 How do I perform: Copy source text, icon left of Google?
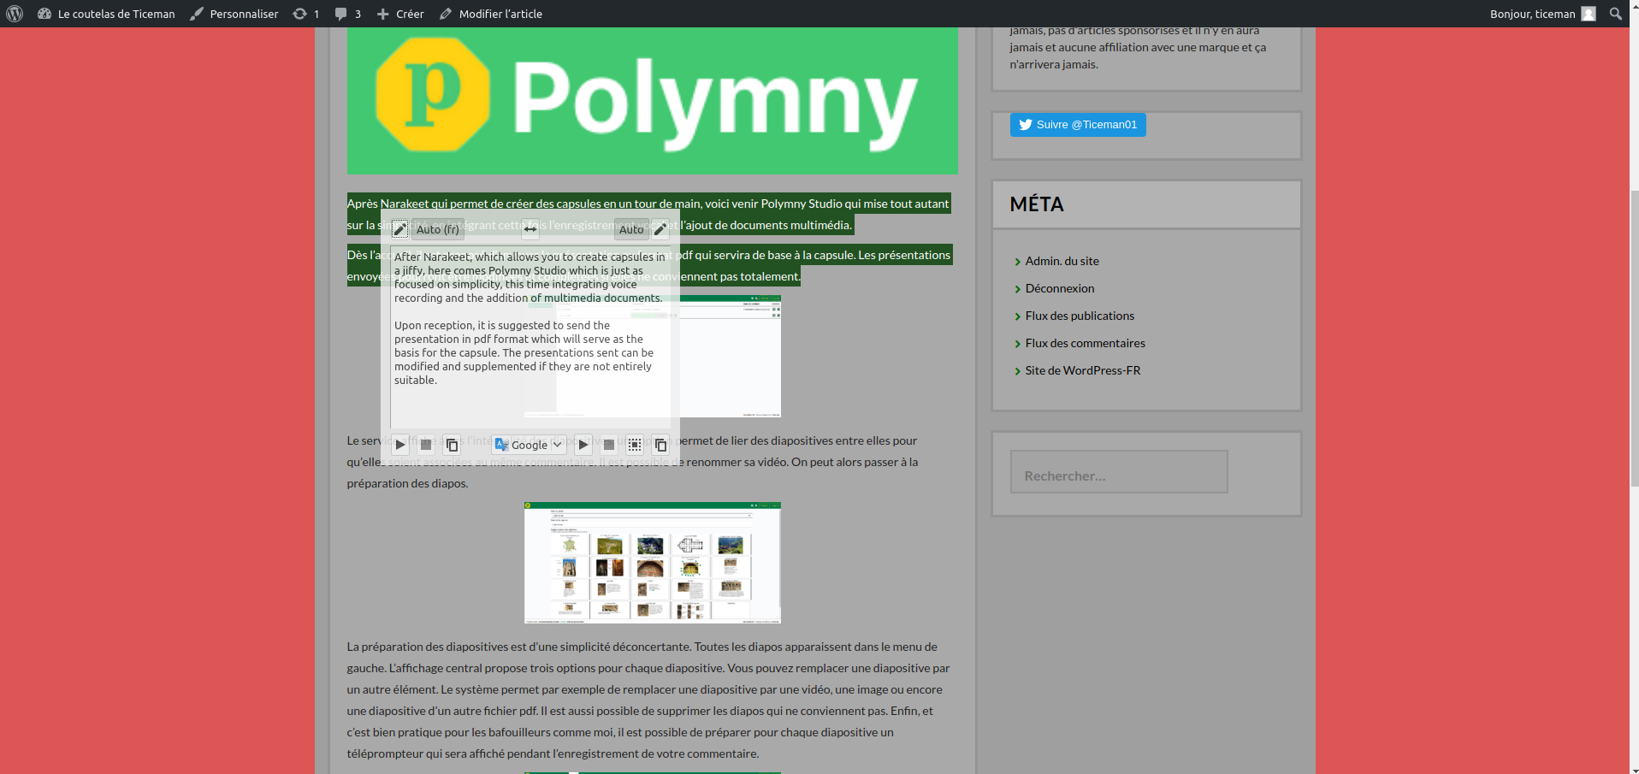453,445
